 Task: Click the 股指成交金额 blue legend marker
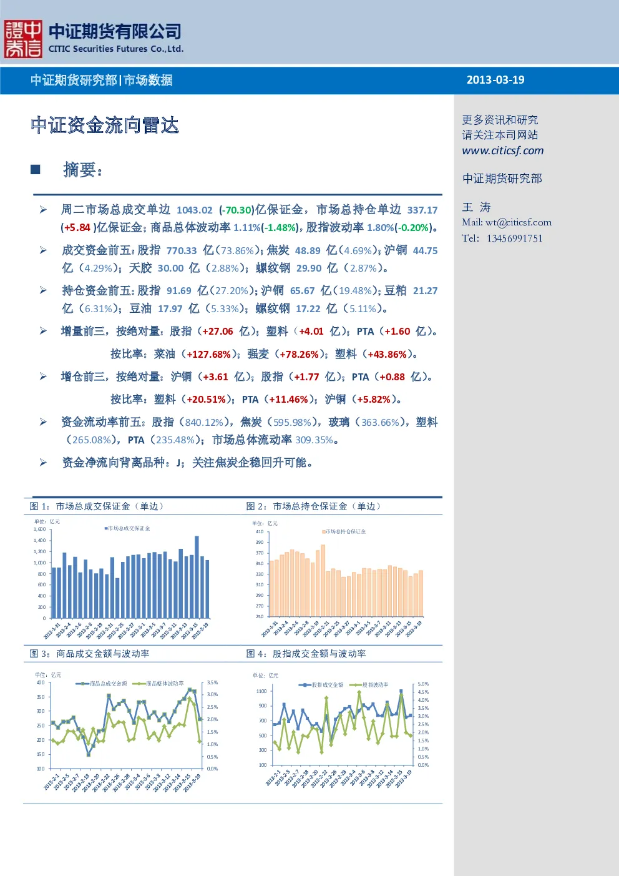pos(305,685)
